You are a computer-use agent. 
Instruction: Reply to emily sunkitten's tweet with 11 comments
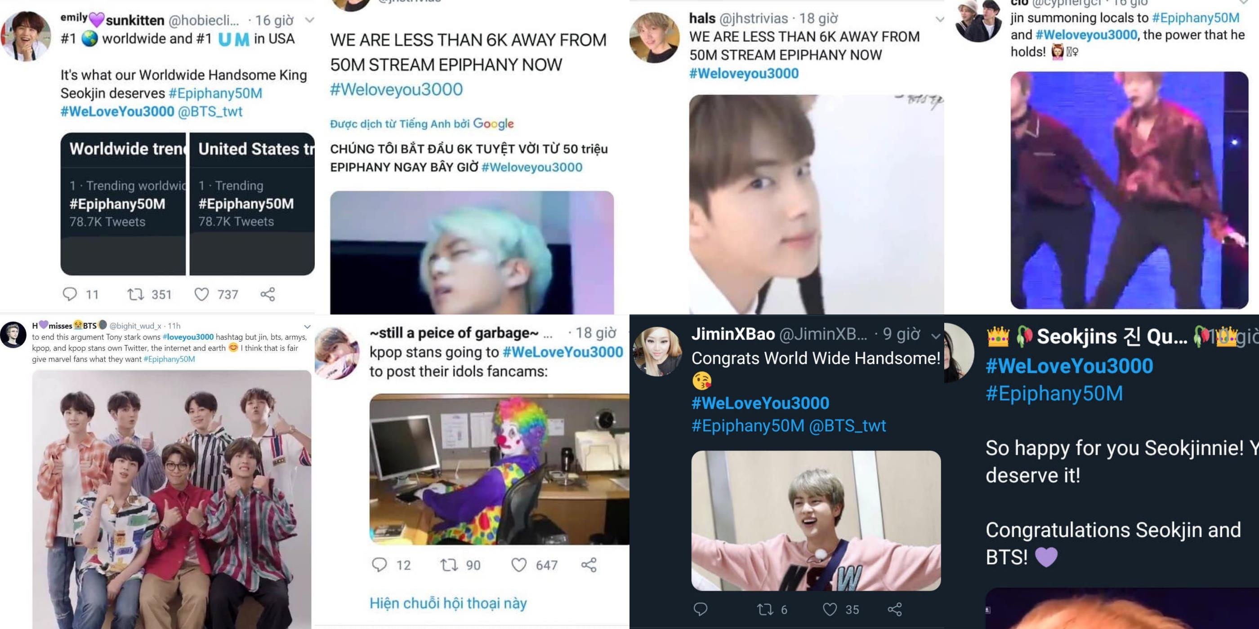tap(70, 294)
